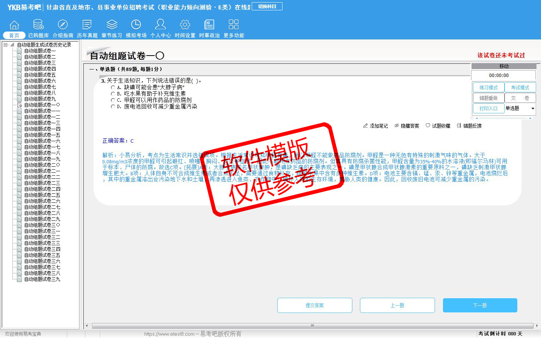Go to next question with 下一题

[480, 305]
